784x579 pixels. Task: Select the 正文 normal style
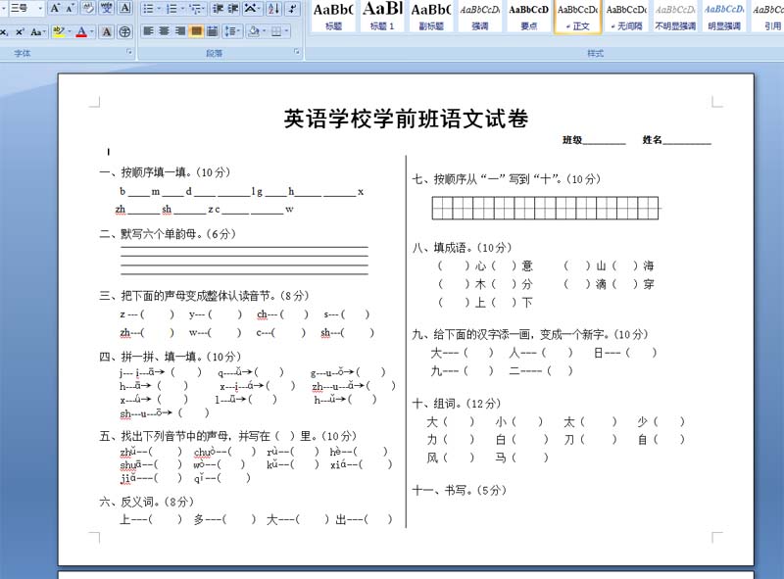pos(577,17)
